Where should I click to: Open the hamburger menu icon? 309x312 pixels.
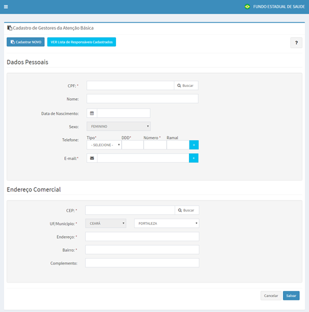pos(6,7)
